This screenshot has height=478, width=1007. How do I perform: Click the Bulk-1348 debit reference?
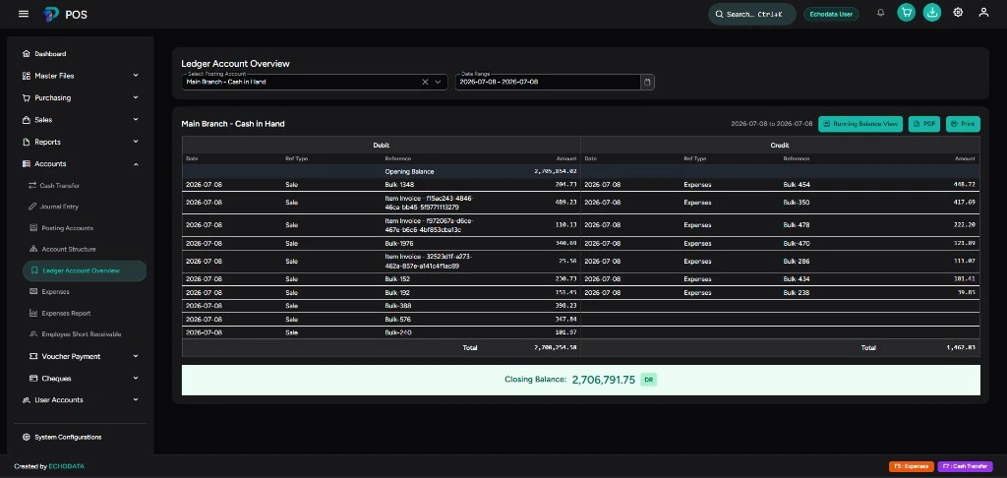pyautogui.click(x=399, y=184)
